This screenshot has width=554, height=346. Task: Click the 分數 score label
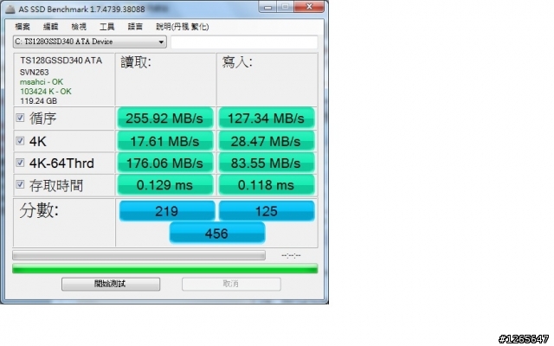pyautogui.click(x=39, y=210)
